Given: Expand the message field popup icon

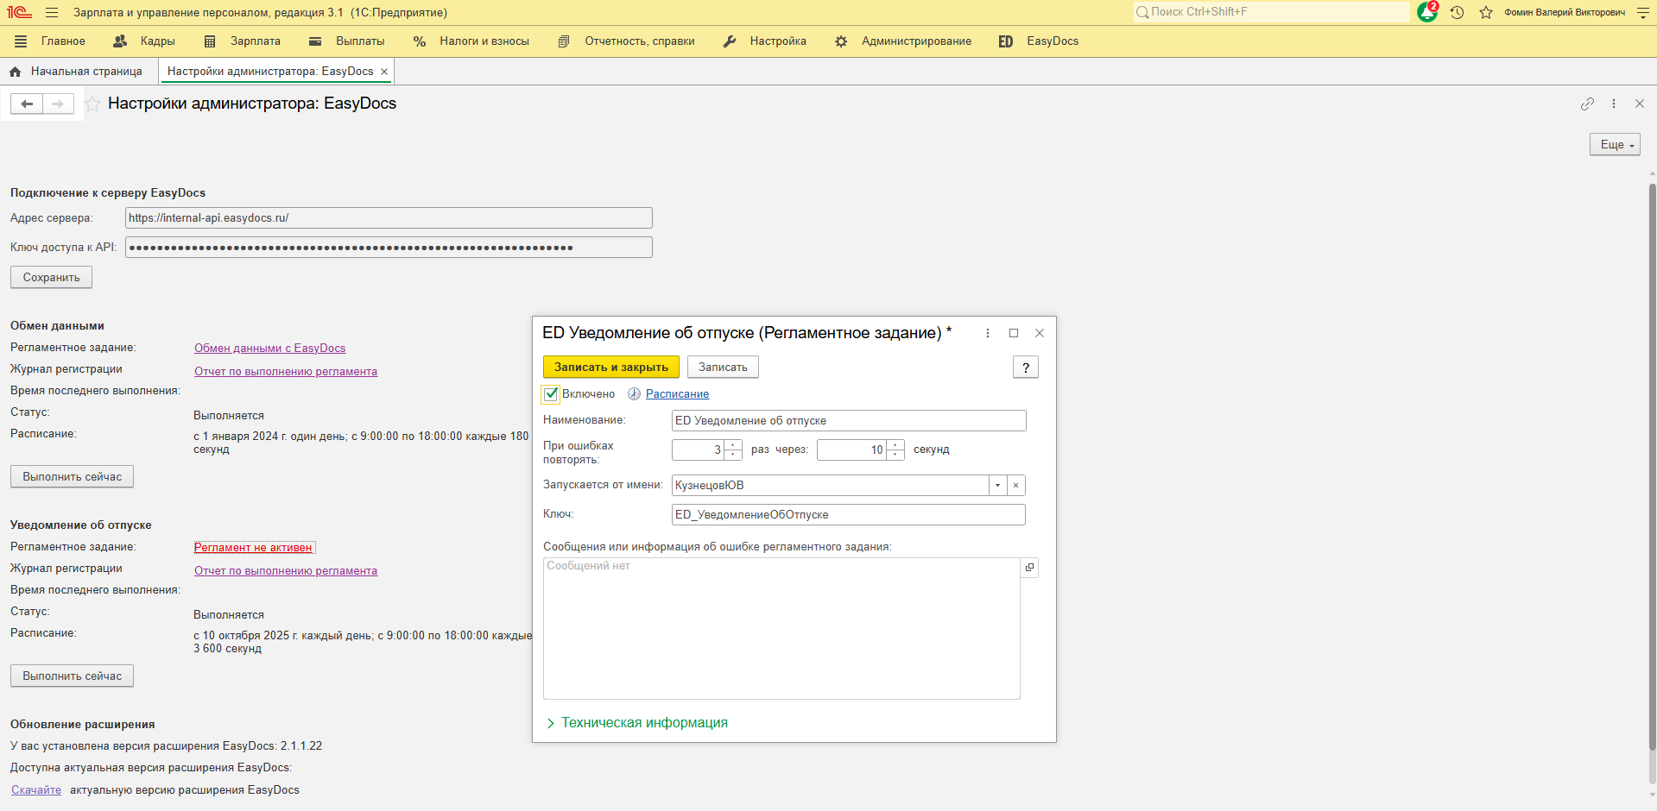Looking at the screenshot, I should coord(1029,568).
